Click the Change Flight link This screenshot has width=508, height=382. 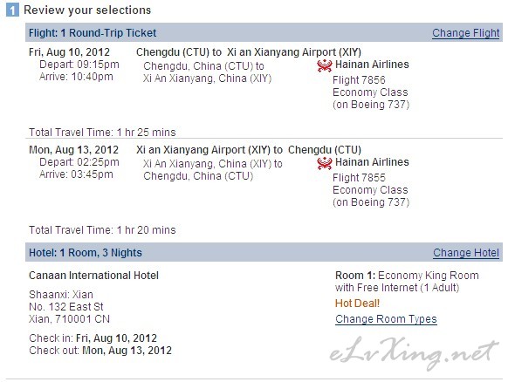pos(466,33)
